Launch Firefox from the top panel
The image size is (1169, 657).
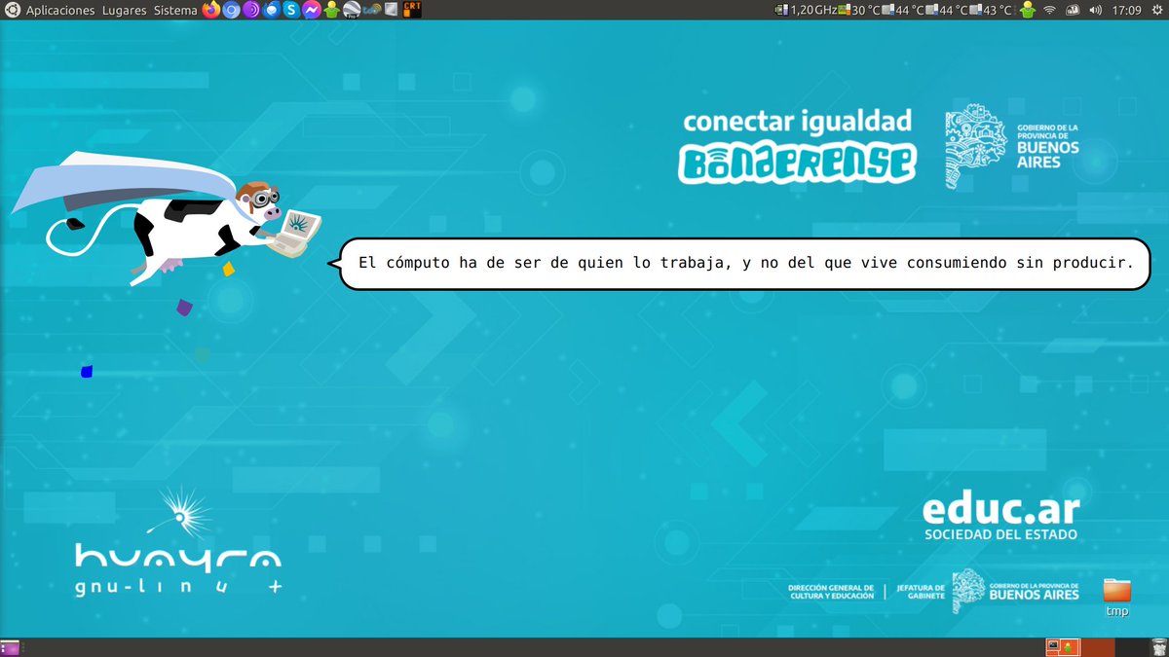pos(211,11)
